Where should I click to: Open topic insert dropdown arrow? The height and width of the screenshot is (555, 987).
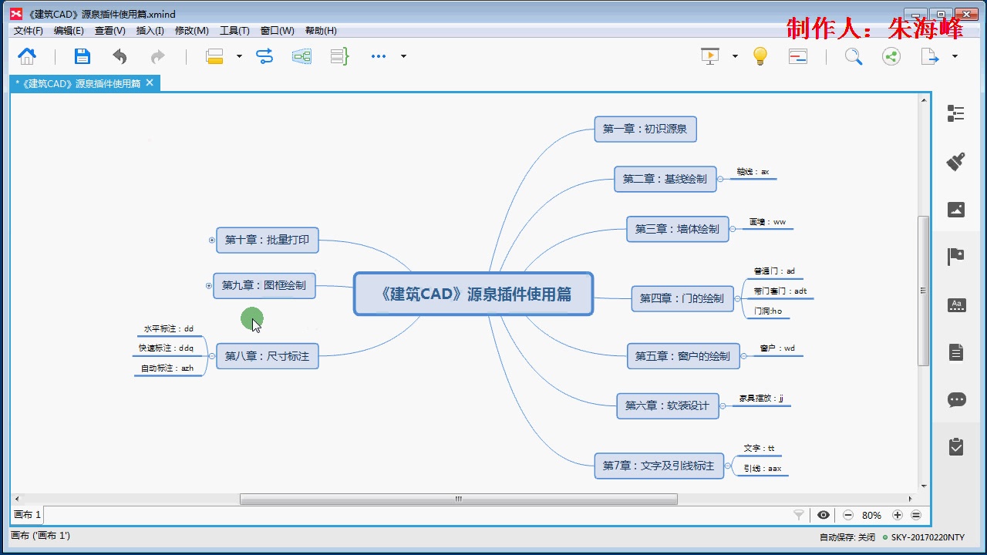click(239, 56)
